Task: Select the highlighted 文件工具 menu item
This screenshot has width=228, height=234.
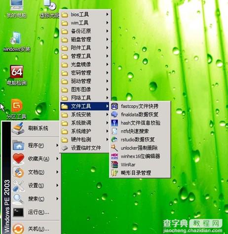Action: [85, 106]
